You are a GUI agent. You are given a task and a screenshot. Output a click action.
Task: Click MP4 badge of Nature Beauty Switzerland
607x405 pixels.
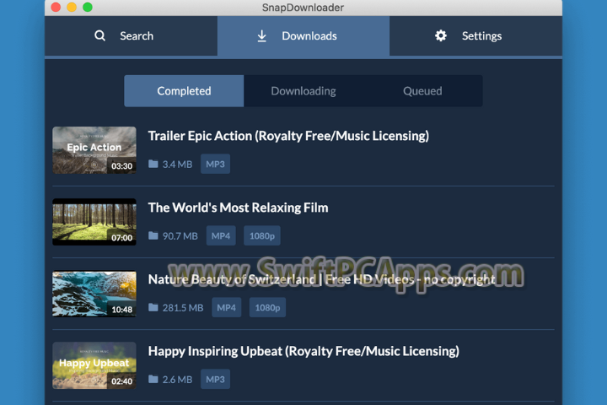click(x=227, y=307)
